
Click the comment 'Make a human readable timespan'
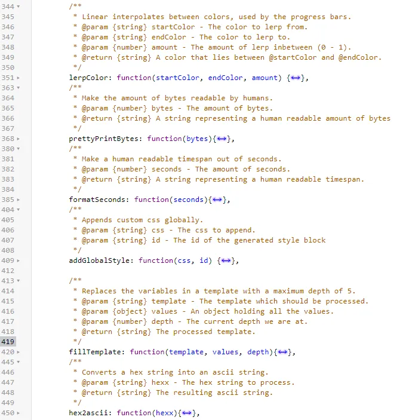(147, 159)
